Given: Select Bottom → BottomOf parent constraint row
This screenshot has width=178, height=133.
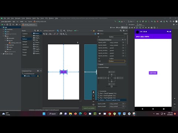Looking at the screenshot, I should tap(112, 100).
